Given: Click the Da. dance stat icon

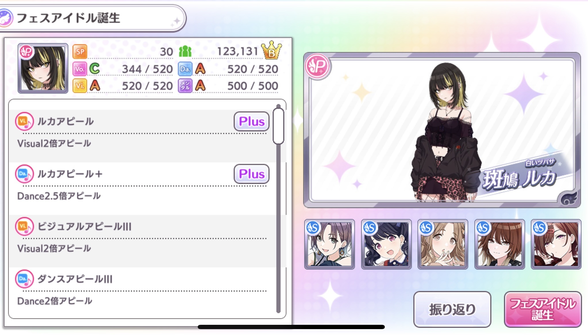Looking at the screenshot, I should point(185,69).
